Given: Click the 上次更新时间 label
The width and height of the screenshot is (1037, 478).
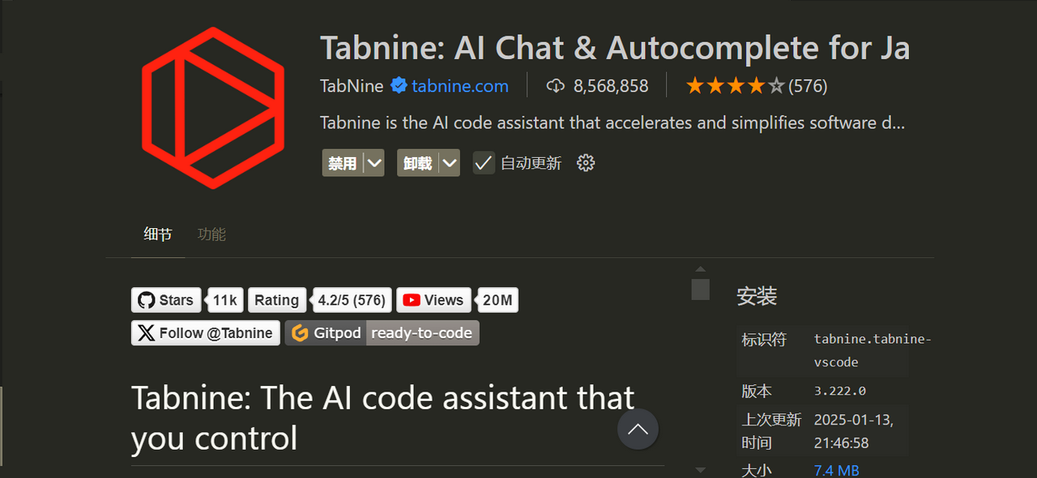Looking at the screenshot, I should click(771, 431).
